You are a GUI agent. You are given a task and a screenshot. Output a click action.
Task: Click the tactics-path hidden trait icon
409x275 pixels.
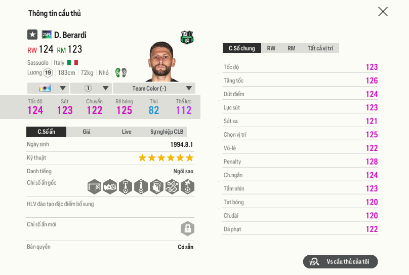[172, 187]
